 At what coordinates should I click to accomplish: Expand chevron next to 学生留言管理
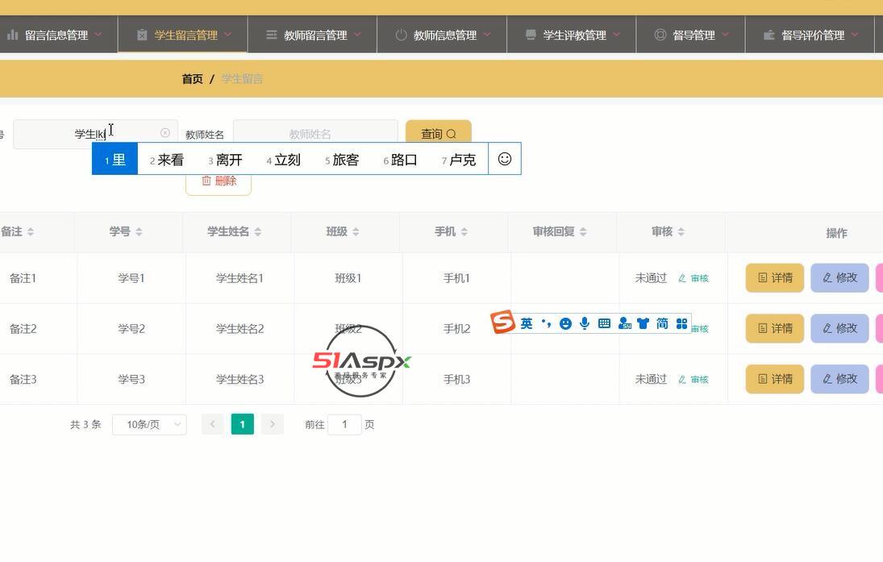227,35
